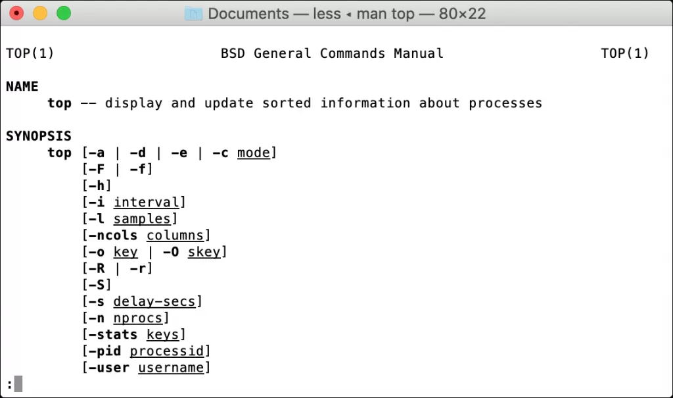Screen dimensions: 673x398
Task: Click the yellow minimize traffic light button
Action: tap(39, 12)
